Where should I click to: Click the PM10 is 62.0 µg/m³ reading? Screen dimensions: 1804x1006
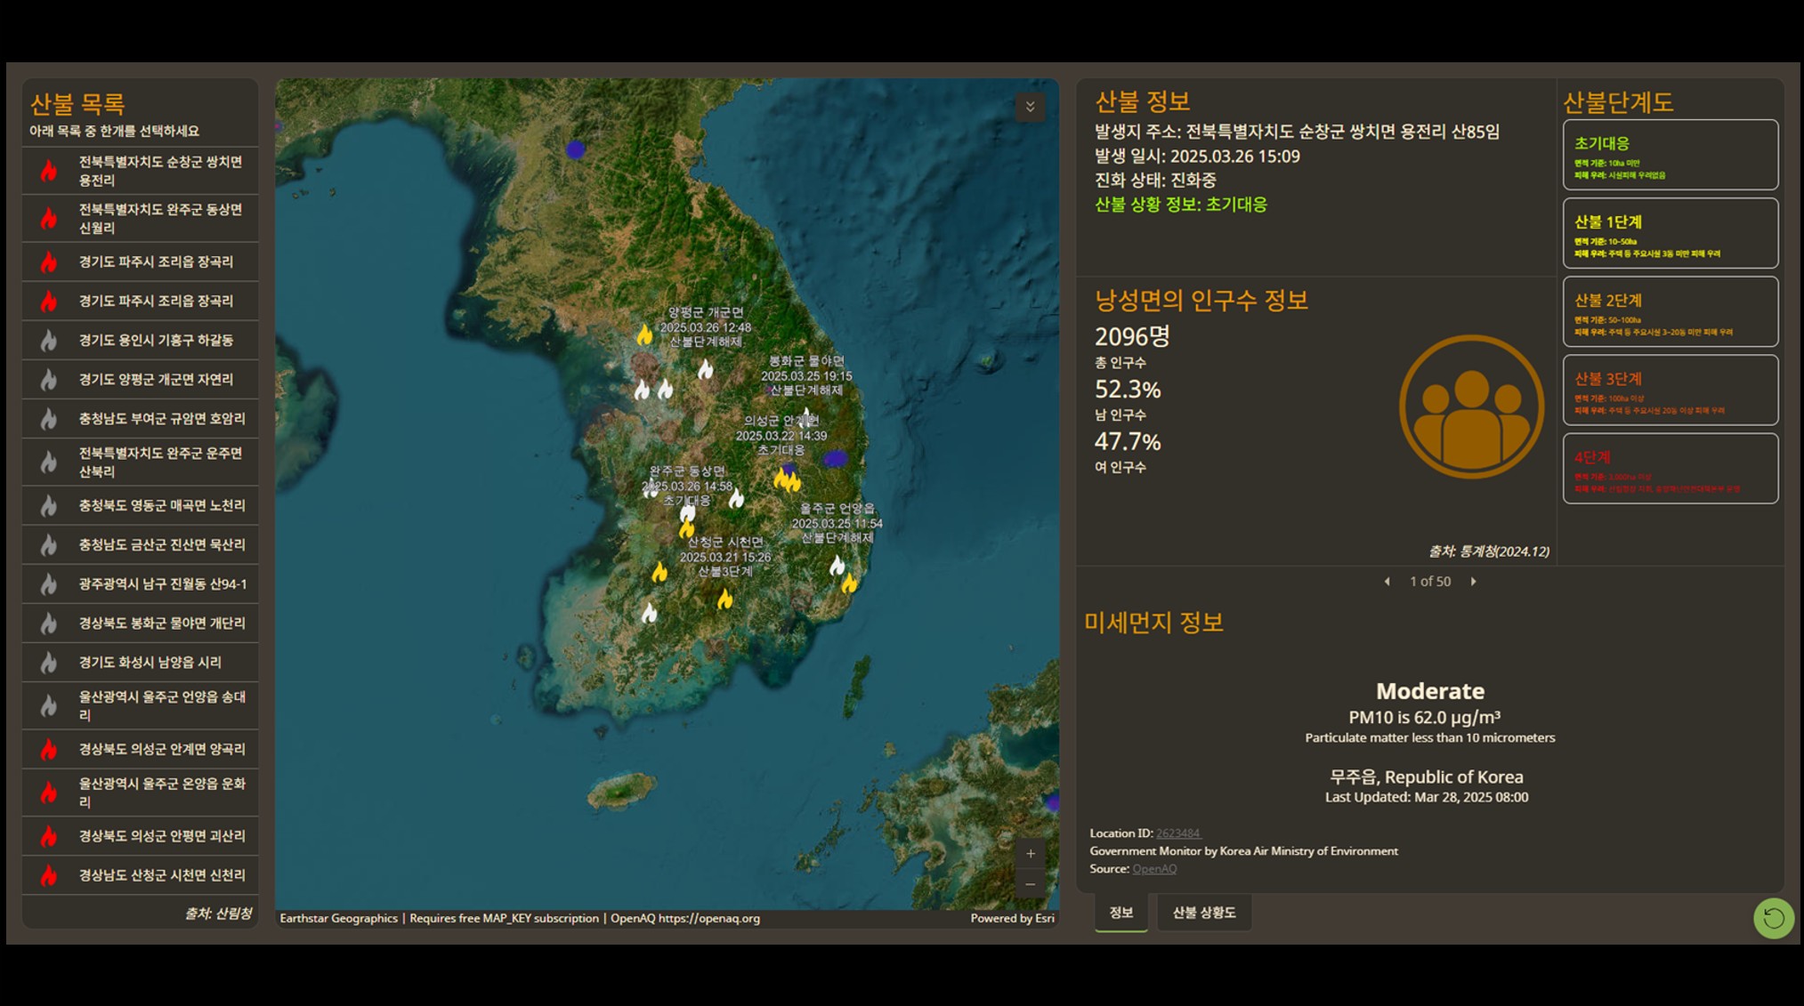[1424, 717]
